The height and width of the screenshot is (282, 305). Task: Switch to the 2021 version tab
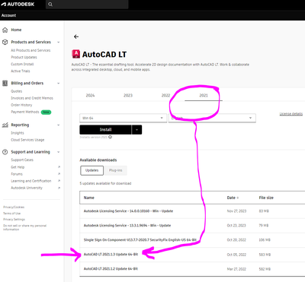[x=204, y=96]
